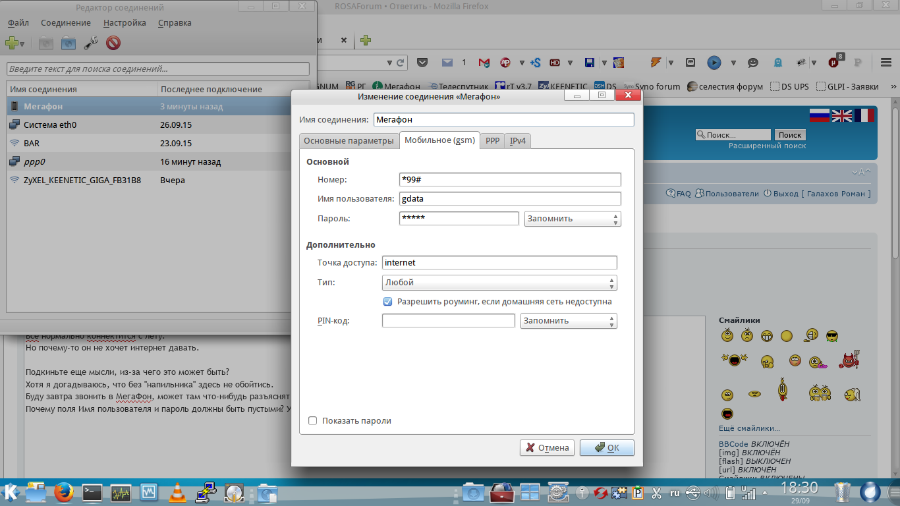Select the British flag language icon
Viewport: 900px width, 506px height.
coord(841,115)
